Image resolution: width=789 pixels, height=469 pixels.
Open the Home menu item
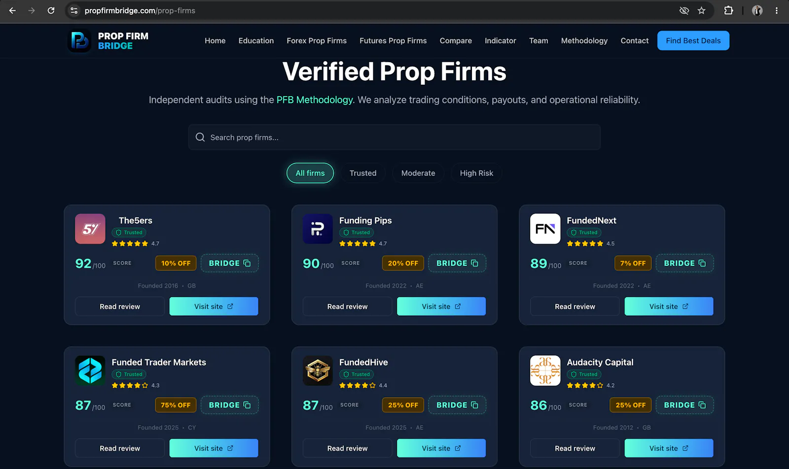tap(215, 40)
